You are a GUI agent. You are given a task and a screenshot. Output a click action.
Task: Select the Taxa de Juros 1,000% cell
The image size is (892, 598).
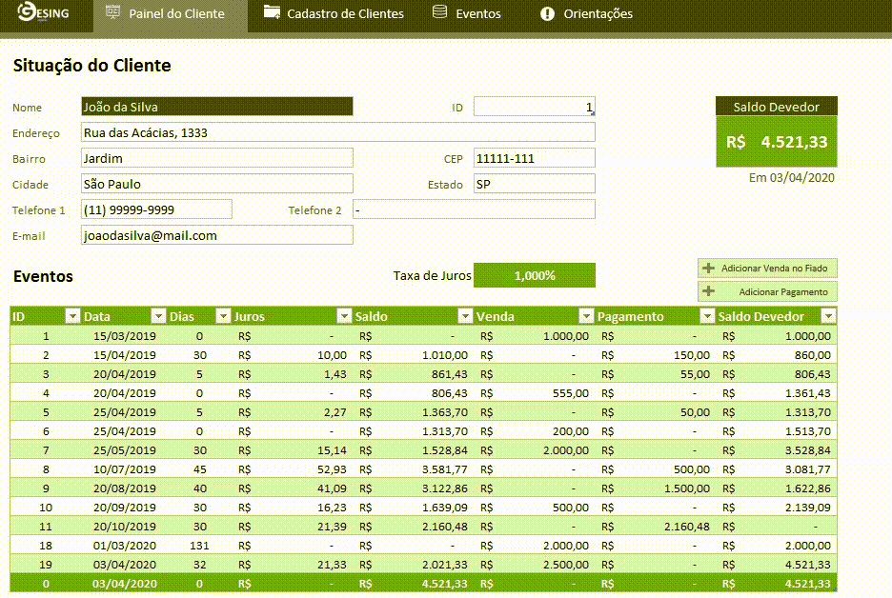535,275
